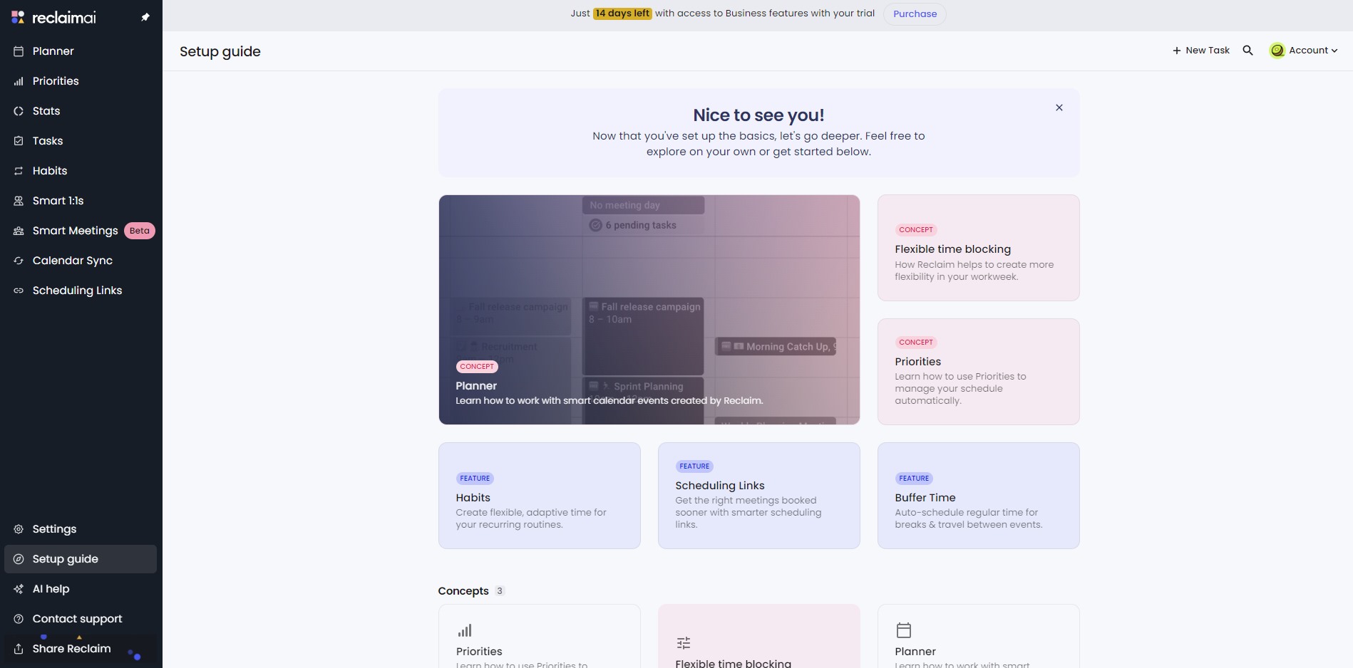Click the pin sidebar icon

(x=145, y=17)
